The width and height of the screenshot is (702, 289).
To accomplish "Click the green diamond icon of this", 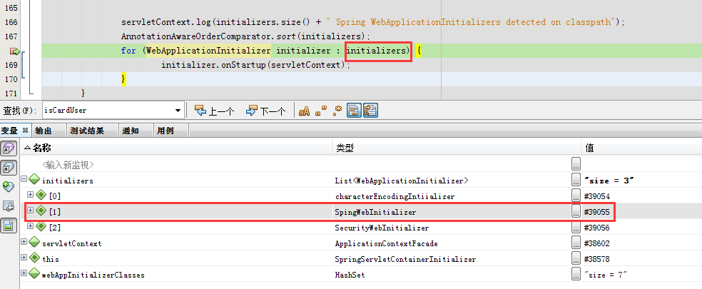I will (34, 258).
